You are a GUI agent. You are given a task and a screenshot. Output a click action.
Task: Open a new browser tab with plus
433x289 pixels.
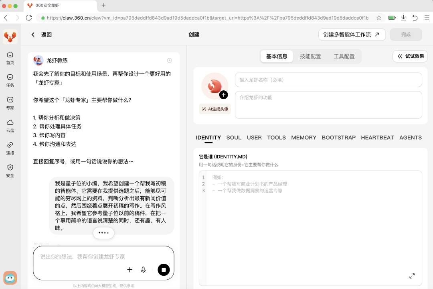(103, 5)
